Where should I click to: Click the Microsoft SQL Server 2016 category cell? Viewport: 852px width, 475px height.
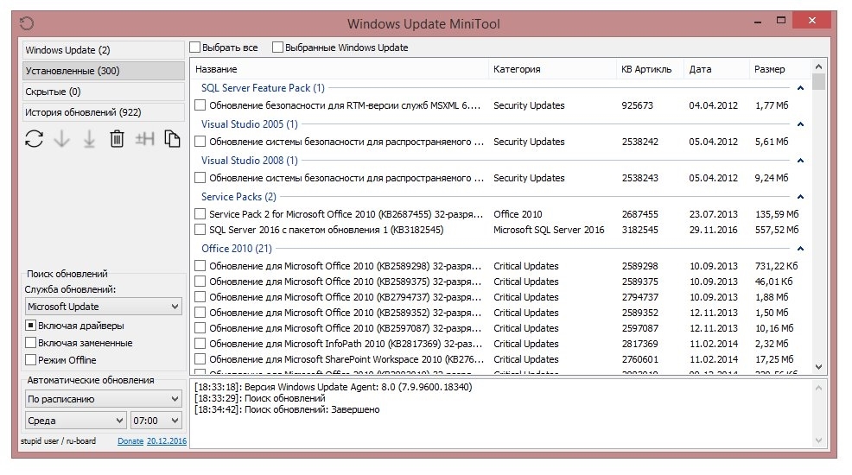[x=549, y=230]
